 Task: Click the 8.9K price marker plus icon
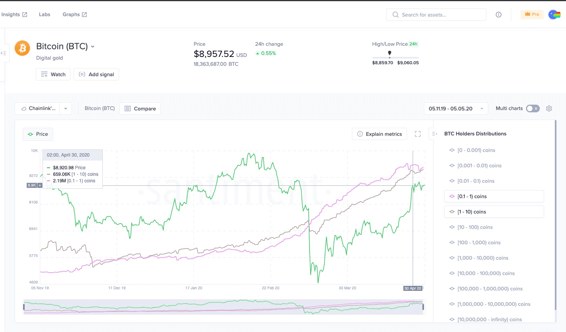(40, 185)
